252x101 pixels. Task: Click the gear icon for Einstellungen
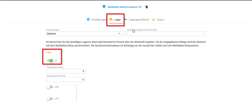(x=88, y=19)
